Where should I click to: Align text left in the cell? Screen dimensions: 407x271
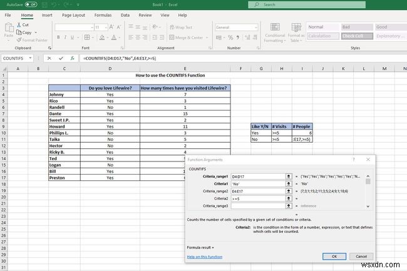point(131,38)
